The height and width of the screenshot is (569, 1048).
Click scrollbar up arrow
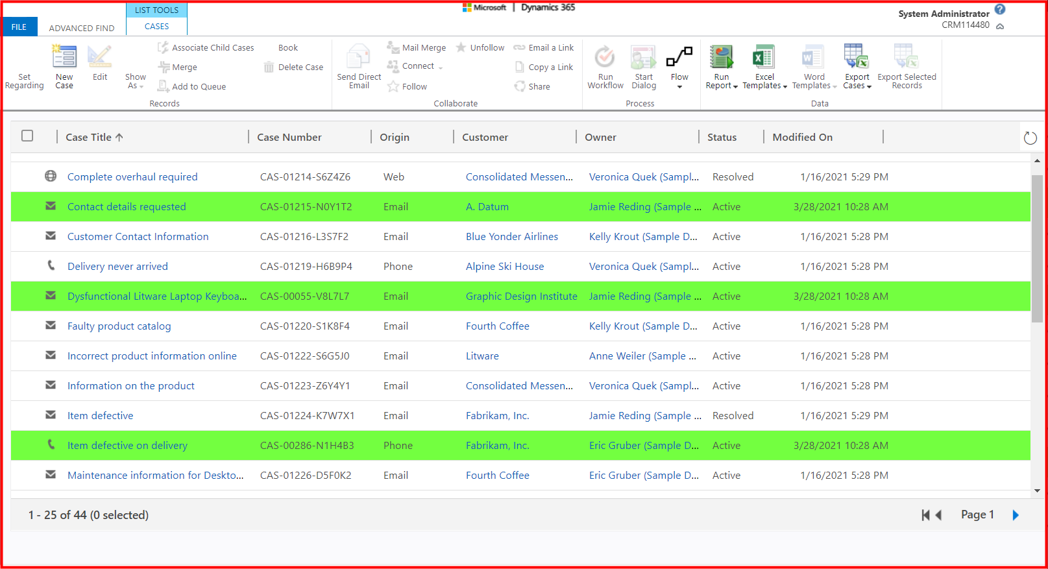pos(1037,160)
